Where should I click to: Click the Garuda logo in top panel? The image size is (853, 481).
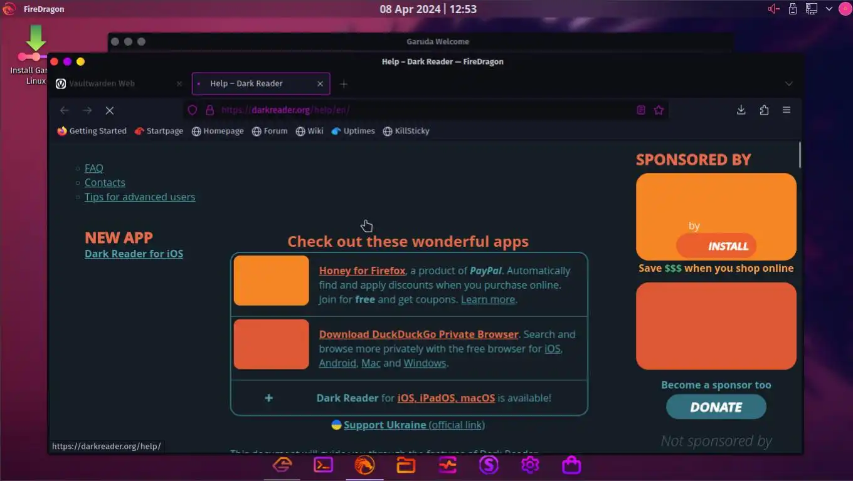coord(9,9)
